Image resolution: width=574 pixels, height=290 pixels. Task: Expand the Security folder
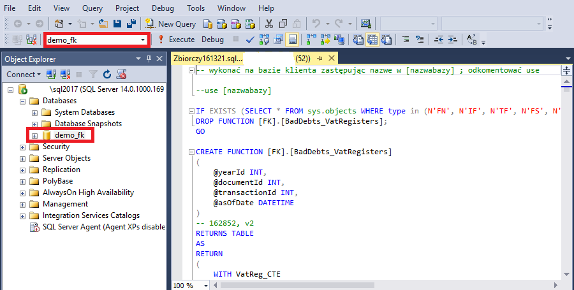pyautogui.click(x=23, y=147)
